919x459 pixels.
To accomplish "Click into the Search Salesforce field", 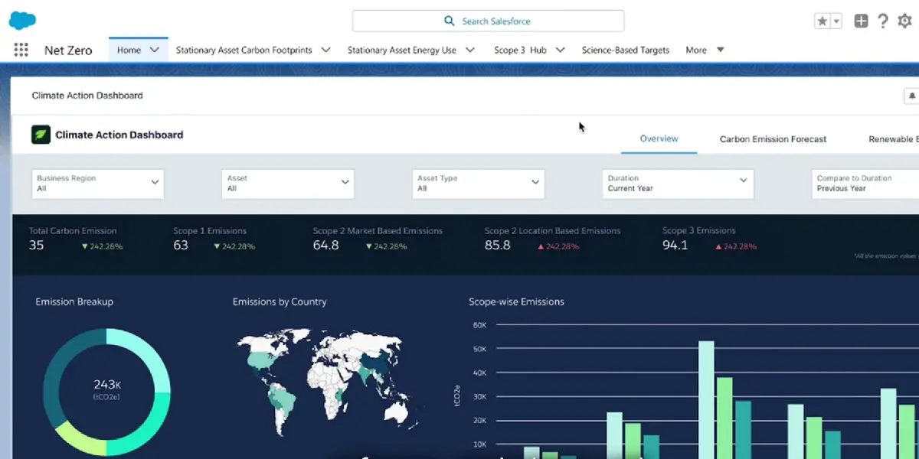I will (x=488, y=21).
